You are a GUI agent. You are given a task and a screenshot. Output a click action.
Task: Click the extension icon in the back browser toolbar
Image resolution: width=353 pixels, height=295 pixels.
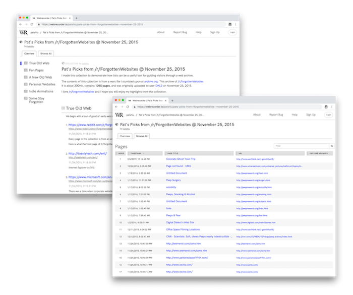(230, 24)
